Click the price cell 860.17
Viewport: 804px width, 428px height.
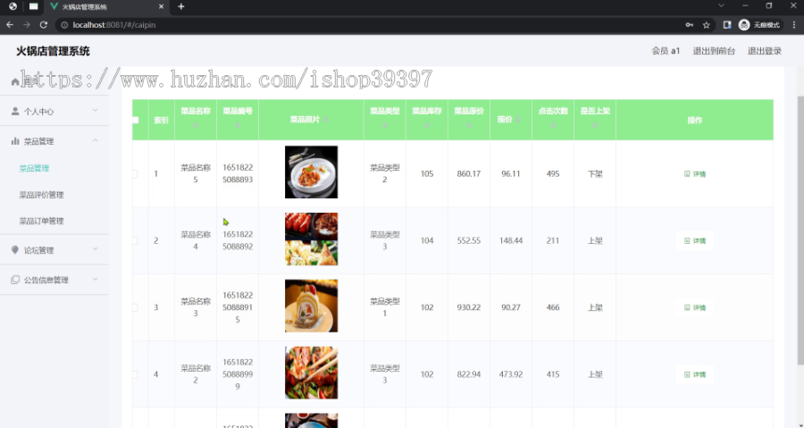469,173
